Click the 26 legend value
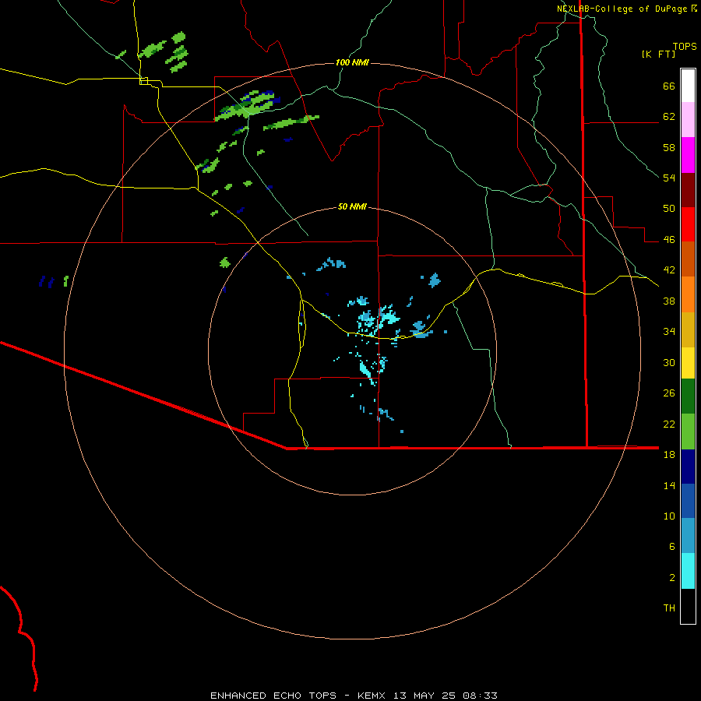This screenshot has height=701, width=701. (669, 393)
